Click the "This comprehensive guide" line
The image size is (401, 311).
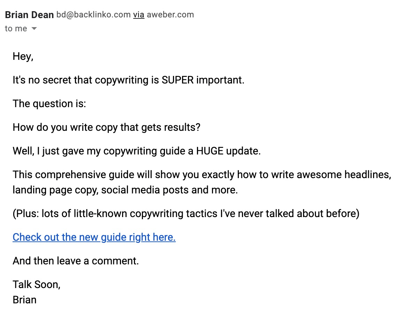202,175
